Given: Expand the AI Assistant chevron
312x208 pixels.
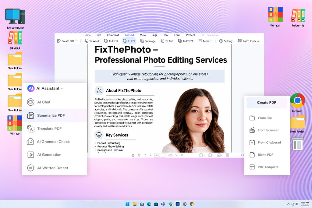Looking at the screenshot, I should click(x=62, y=89).
